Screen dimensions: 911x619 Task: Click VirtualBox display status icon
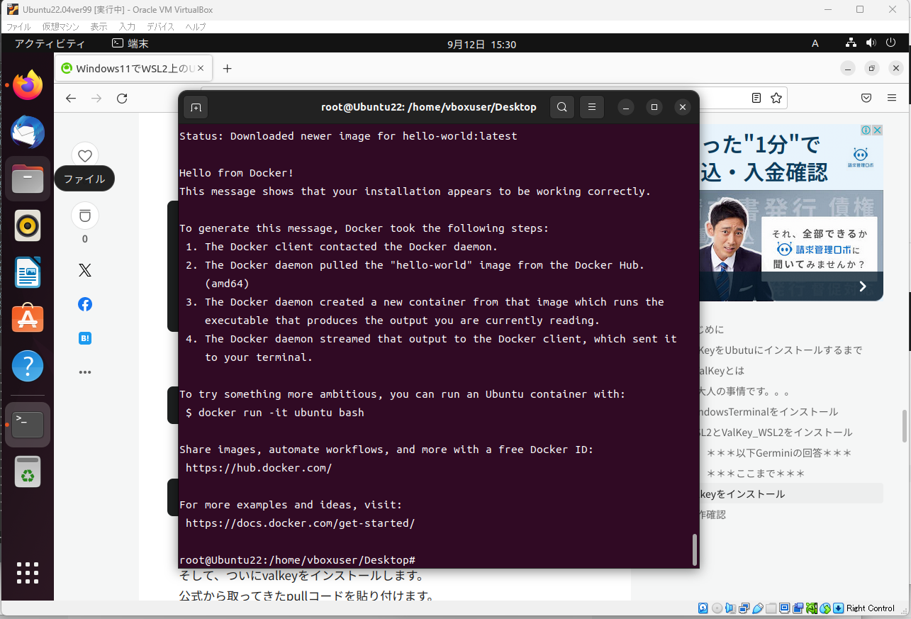tap(784, 608)
